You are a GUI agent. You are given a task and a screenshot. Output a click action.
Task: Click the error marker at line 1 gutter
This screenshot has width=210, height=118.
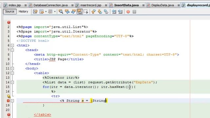tap(9, 22)
